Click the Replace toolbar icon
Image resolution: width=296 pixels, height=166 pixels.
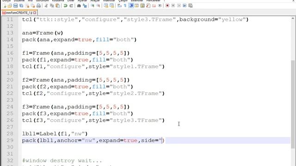tap(85, 6)
